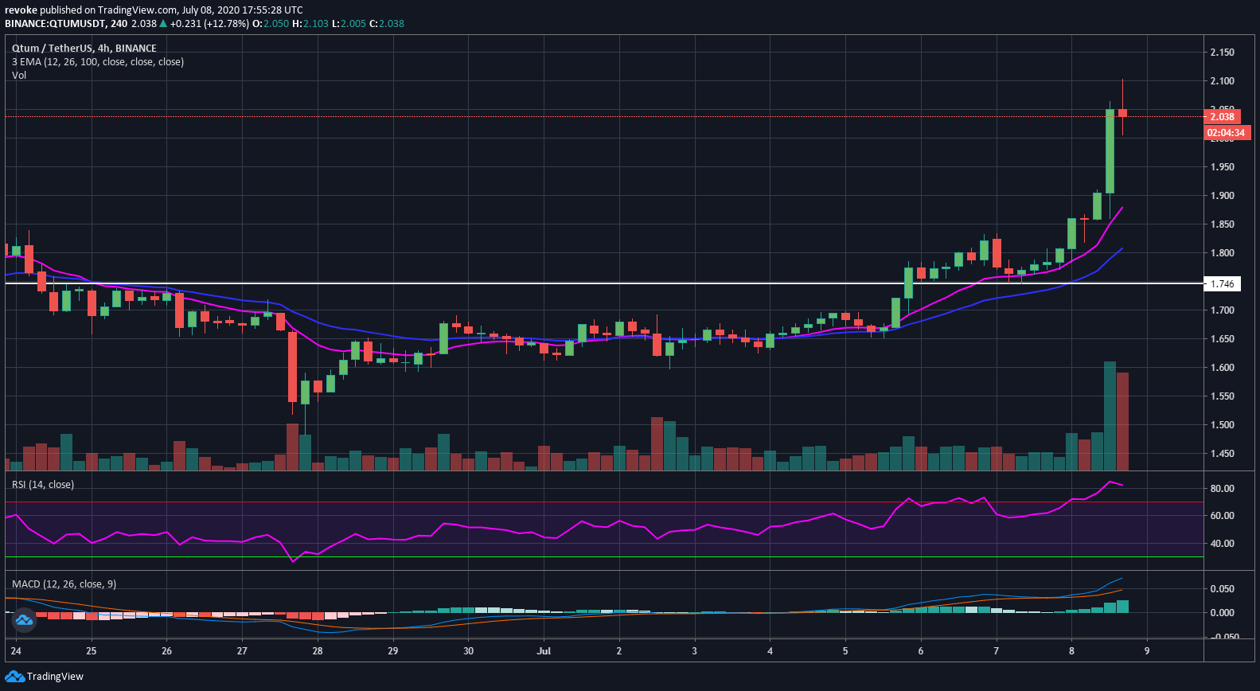This screenshot has width=1260, height=691.
Task: Click the 1.700 price axis label
Action: 1222,310
